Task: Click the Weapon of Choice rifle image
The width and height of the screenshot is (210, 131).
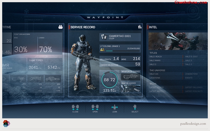Action: point(130,77)
